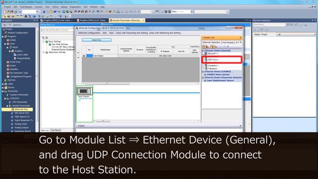The image size is (318, 179).
Task: Click the Ethernet Port icon in the navigation tree
Action: point(12,109)
